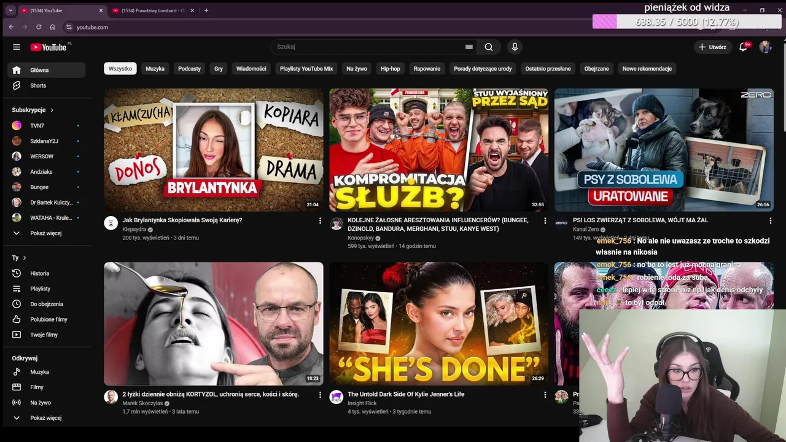The height and width of the screenshot is (442, 786).
Task: Open Andziaks subscription channel
Action: pos(47,171)
